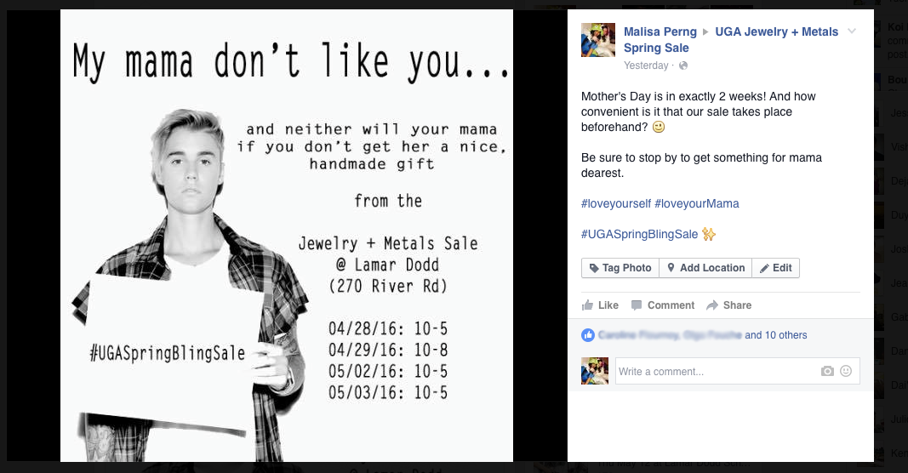Click the camera icon in comment box

(x=827, y=371)
